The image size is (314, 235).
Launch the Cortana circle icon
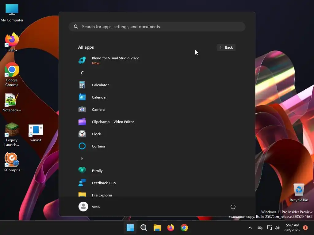click(82, 146)
